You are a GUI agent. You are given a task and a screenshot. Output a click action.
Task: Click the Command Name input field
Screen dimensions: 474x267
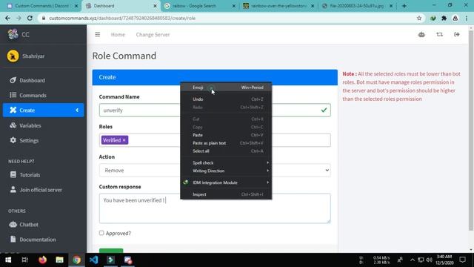(215, 111)
